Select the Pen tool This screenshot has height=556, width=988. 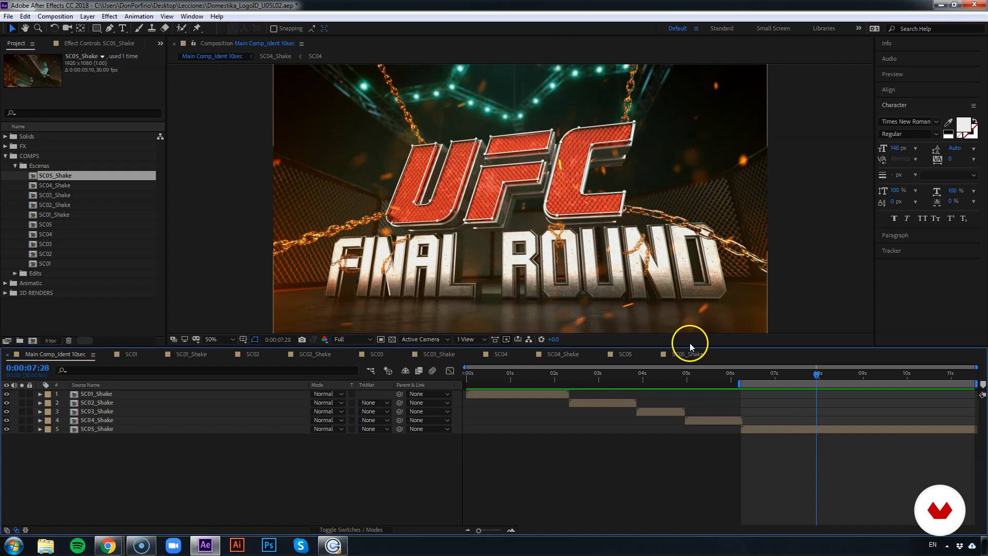coord(109,28)
